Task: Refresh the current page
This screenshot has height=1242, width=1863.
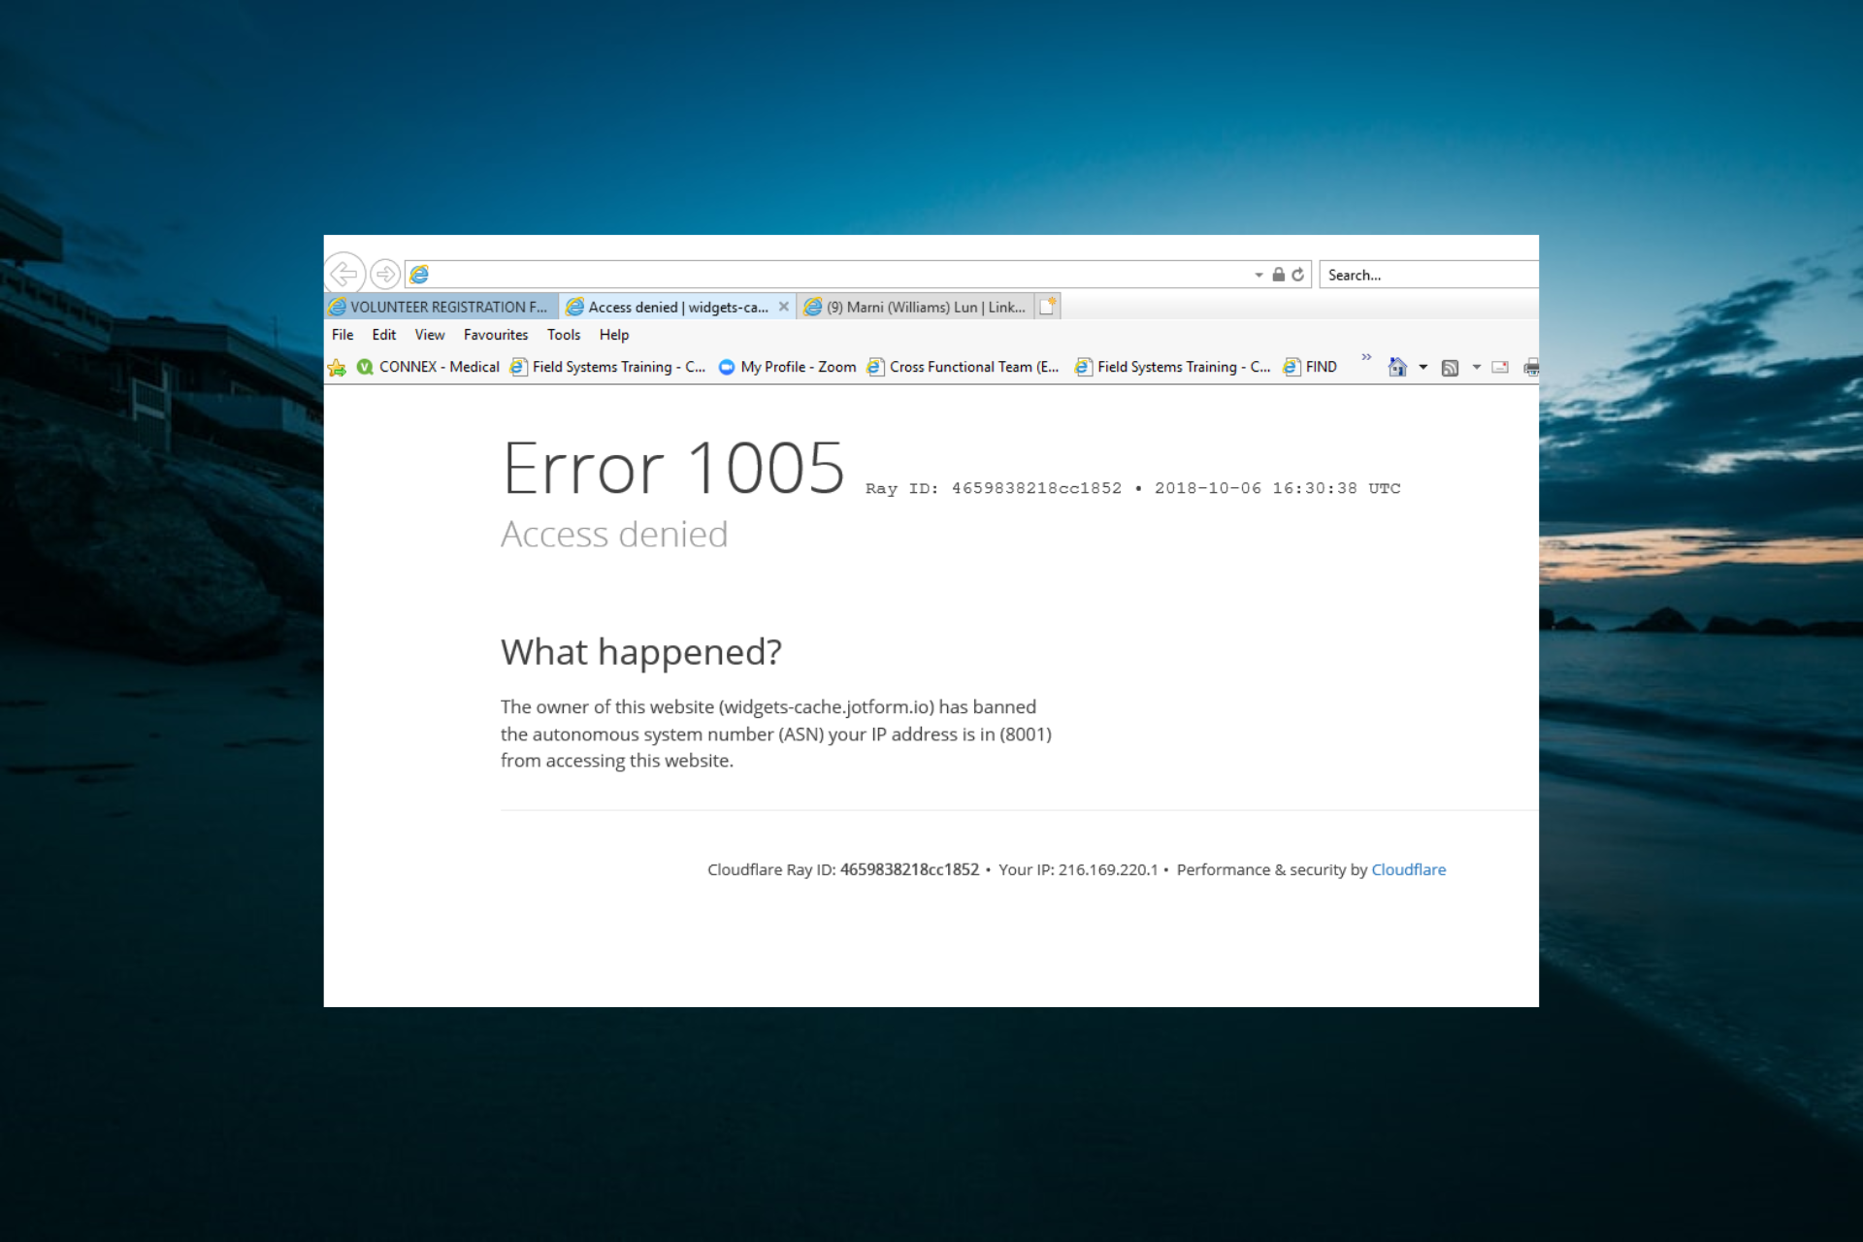Action: tap(1298, 275)
